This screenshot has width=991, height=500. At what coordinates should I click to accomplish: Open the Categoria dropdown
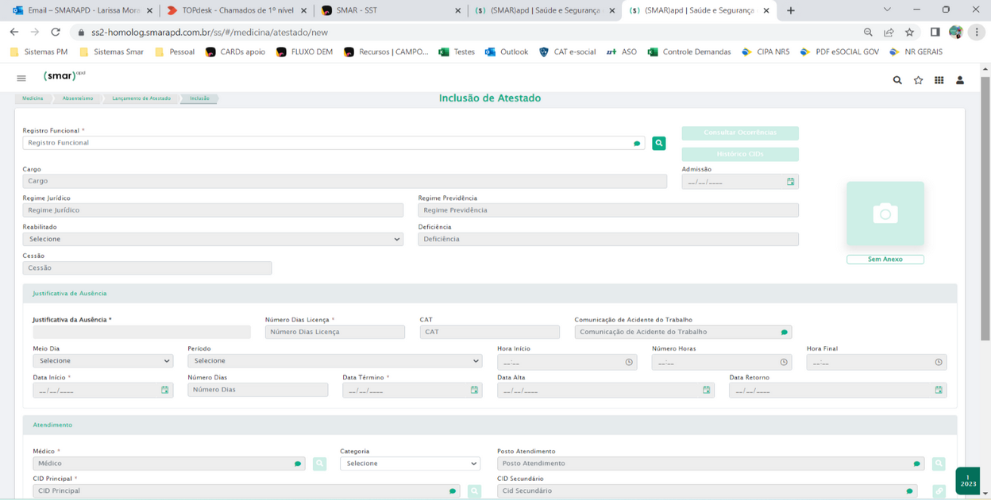(x=410, y=463)
